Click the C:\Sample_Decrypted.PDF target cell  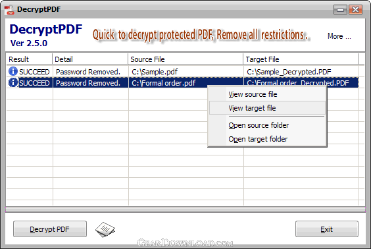click(x=301, y=72)
